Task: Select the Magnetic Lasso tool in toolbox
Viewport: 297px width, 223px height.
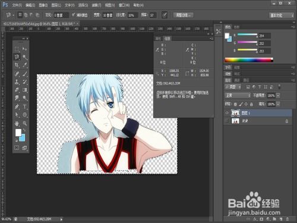Action: click(17, 57)
